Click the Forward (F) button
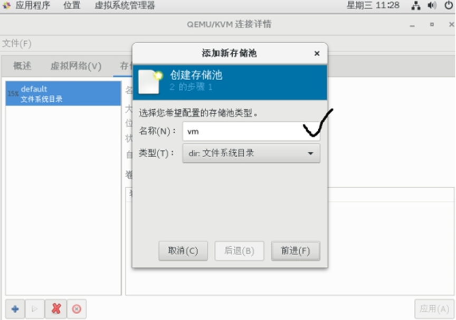This screenshot has height=320, width=456. (296, 250)
